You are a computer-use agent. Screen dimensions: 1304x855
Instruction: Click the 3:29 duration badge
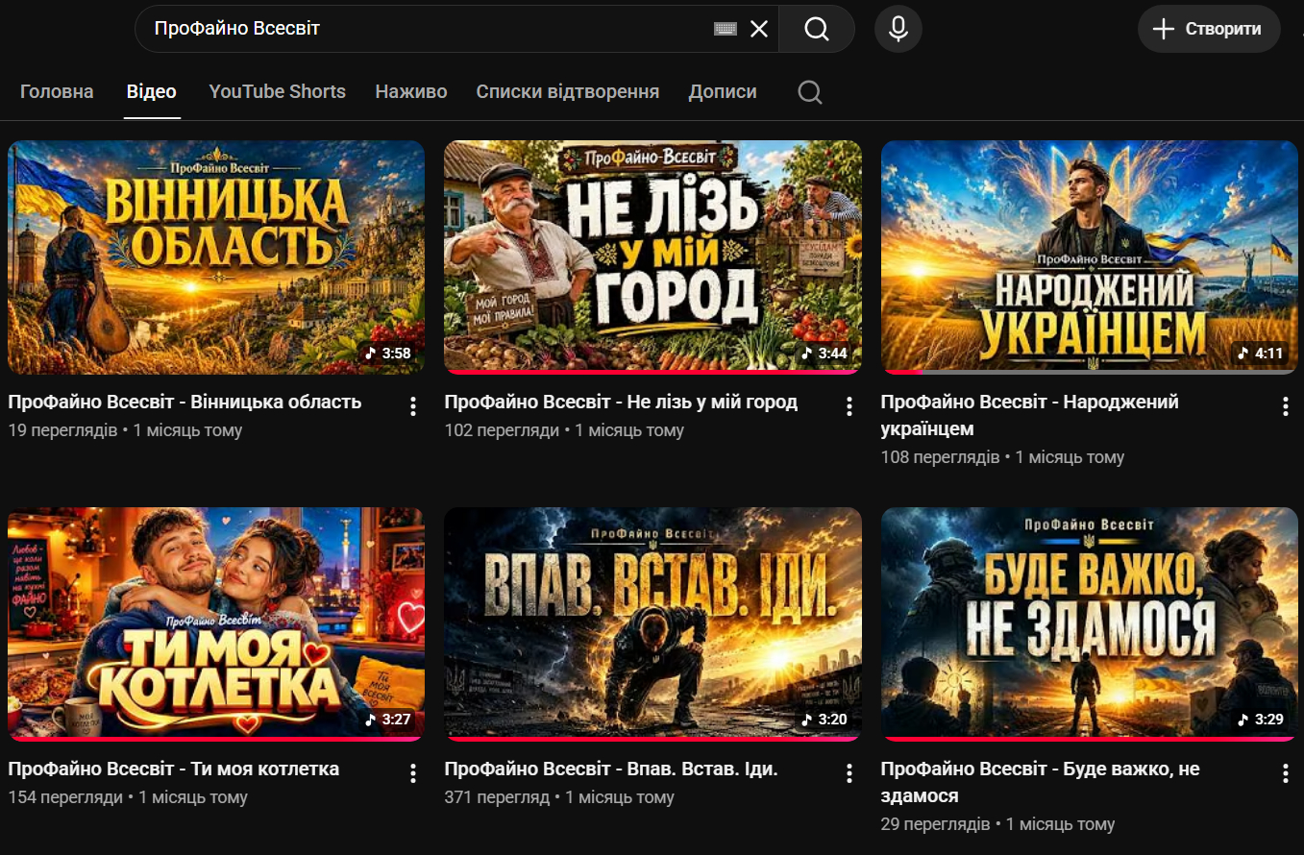tap(1261, 720)
